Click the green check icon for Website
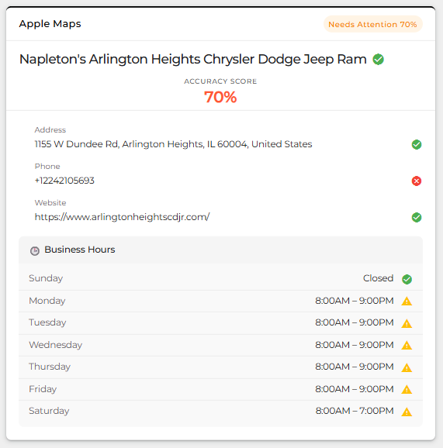 (417, 218)
